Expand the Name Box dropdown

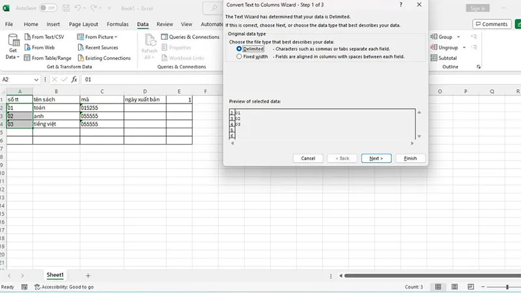[36, 79]
